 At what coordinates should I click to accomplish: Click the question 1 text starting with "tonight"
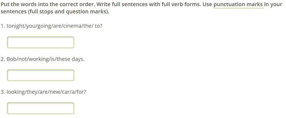click(54, 26)
